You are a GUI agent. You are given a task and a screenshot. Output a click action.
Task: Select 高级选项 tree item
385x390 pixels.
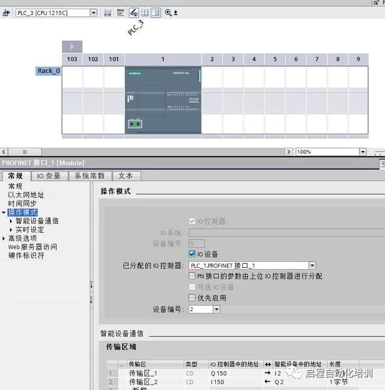22,238
